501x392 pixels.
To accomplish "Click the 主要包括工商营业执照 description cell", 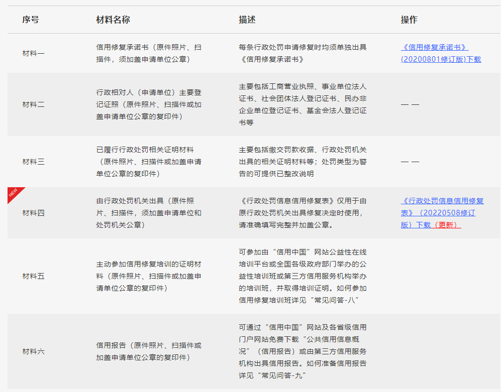I will point(303,104).
